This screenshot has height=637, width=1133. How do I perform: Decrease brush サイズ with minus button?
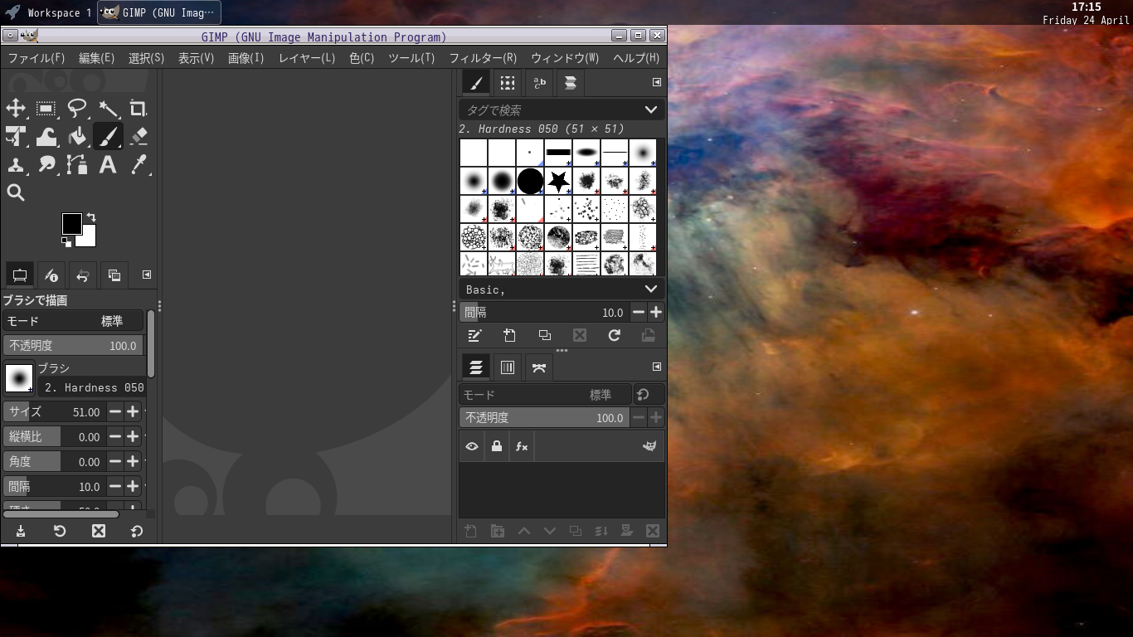pos(115,411)
